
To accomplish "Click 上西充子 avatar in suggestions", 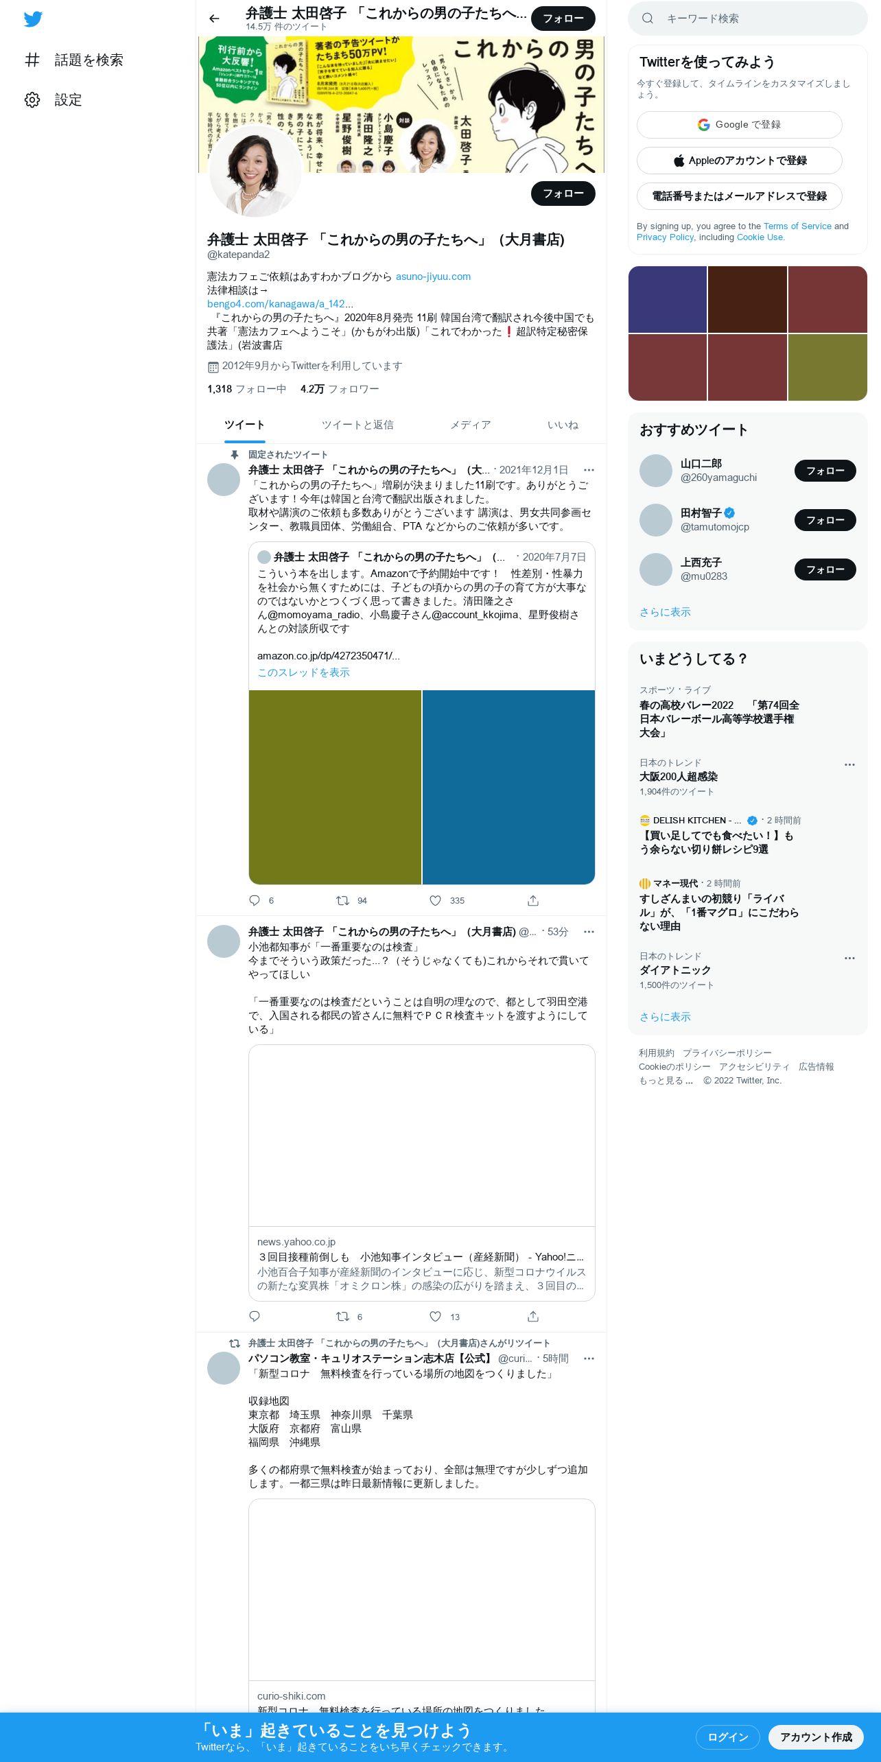I will [x=656, y=569].
